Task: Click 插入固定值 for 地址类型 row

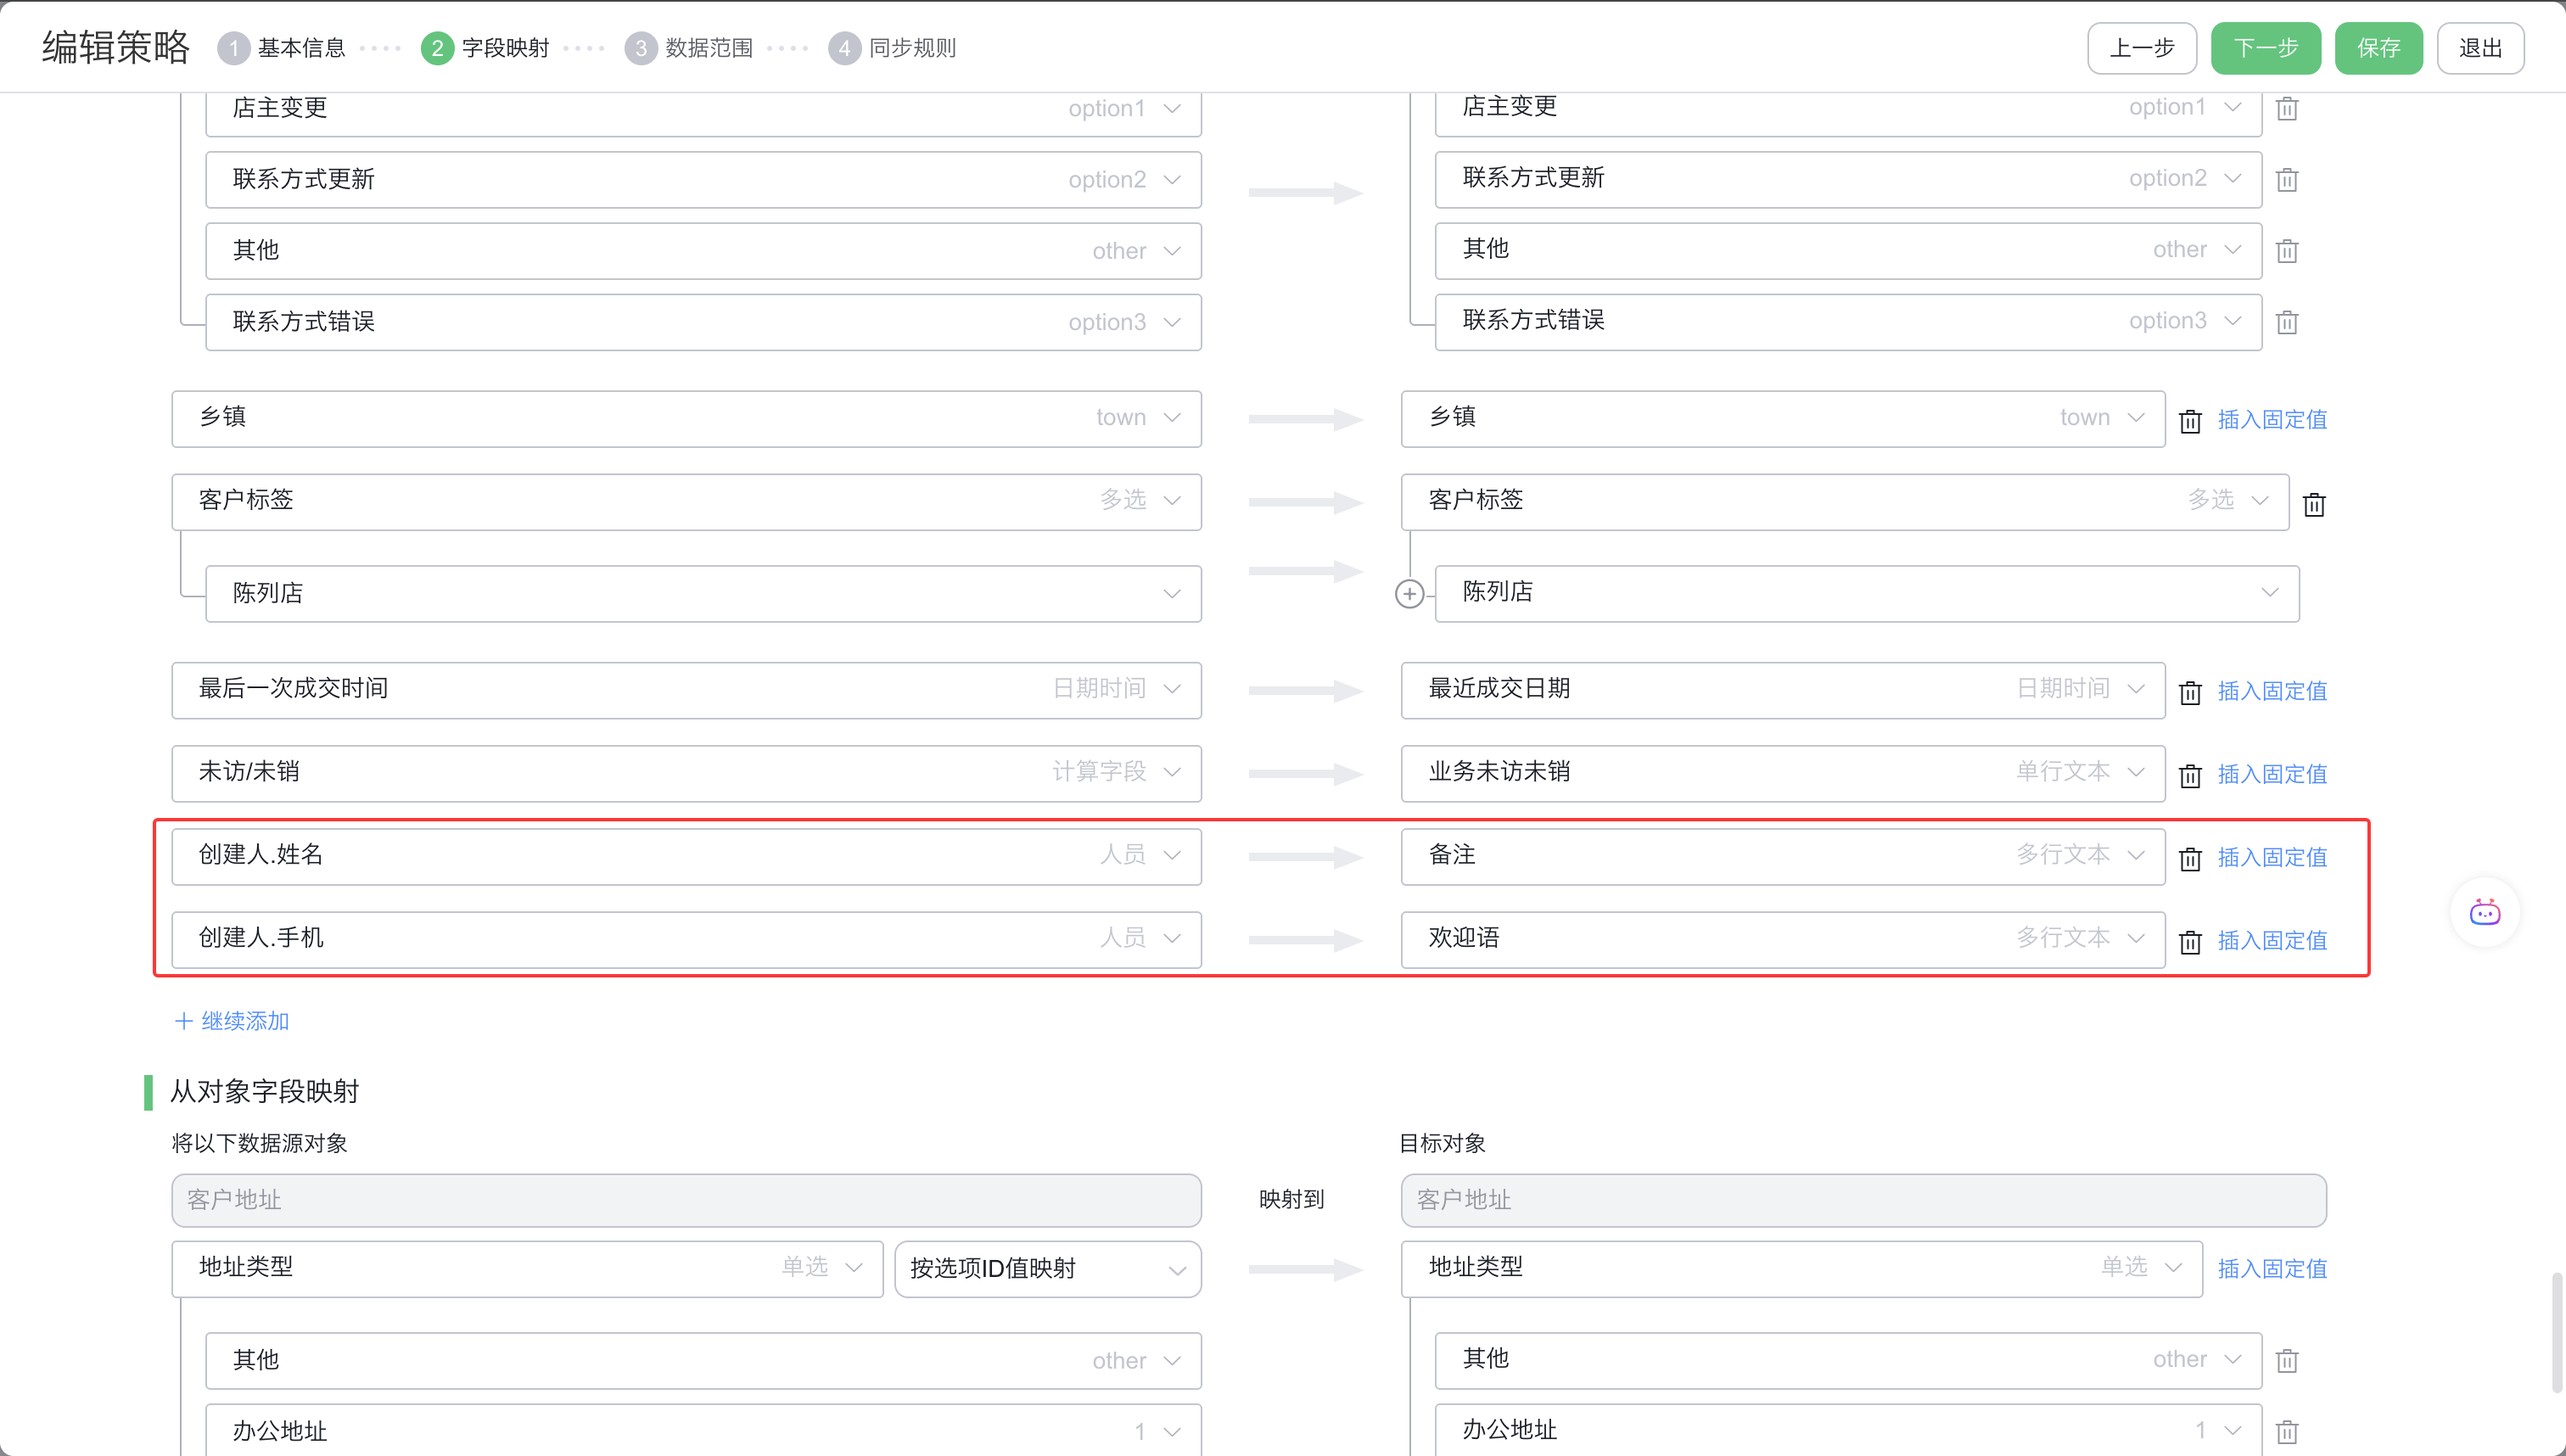Action: (2272, 1269)
